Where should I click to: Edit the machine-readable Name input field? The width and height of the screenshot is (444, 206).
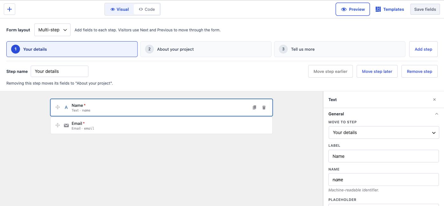tap(384, 180)
